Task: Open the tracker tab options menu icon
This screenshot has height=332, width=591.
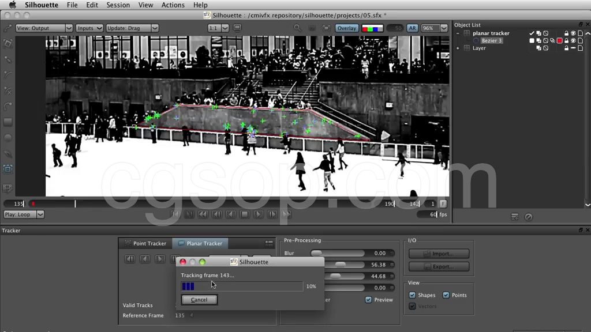Action: click(x=269, y=244)
